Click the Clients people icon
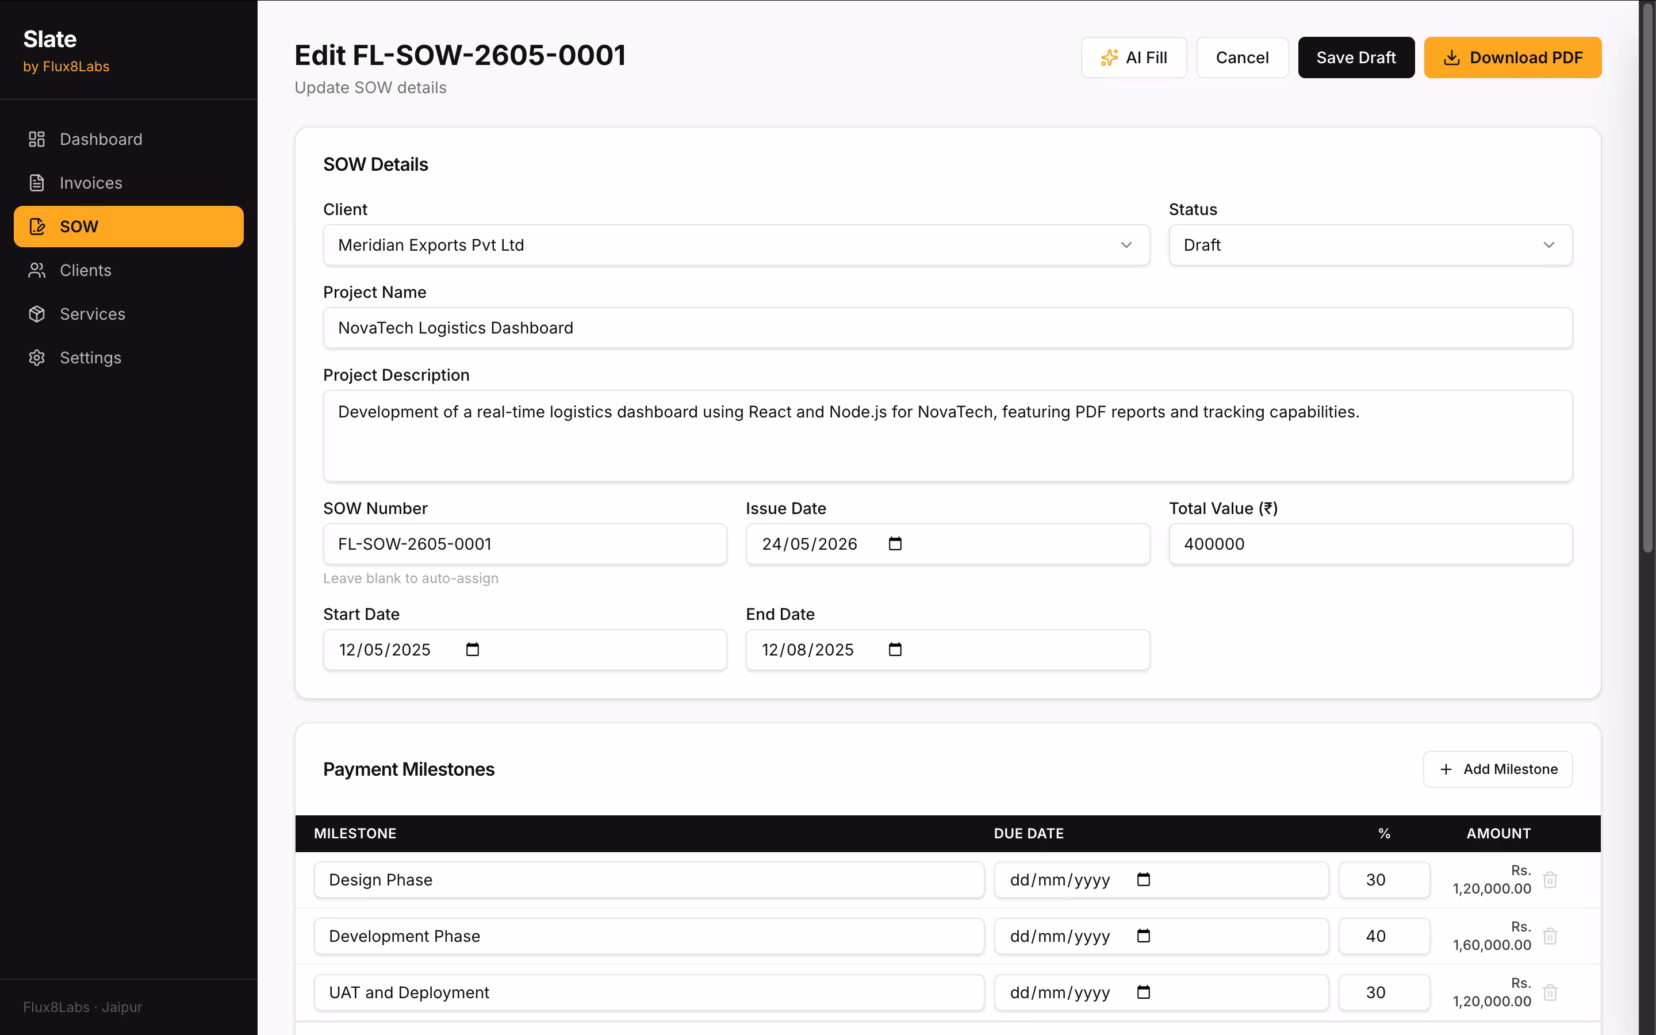 tap(37, 270)
